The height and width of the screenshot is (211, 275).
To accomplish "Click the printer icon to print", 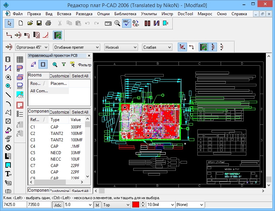I will pyautogui.click(x=48, y=23).
